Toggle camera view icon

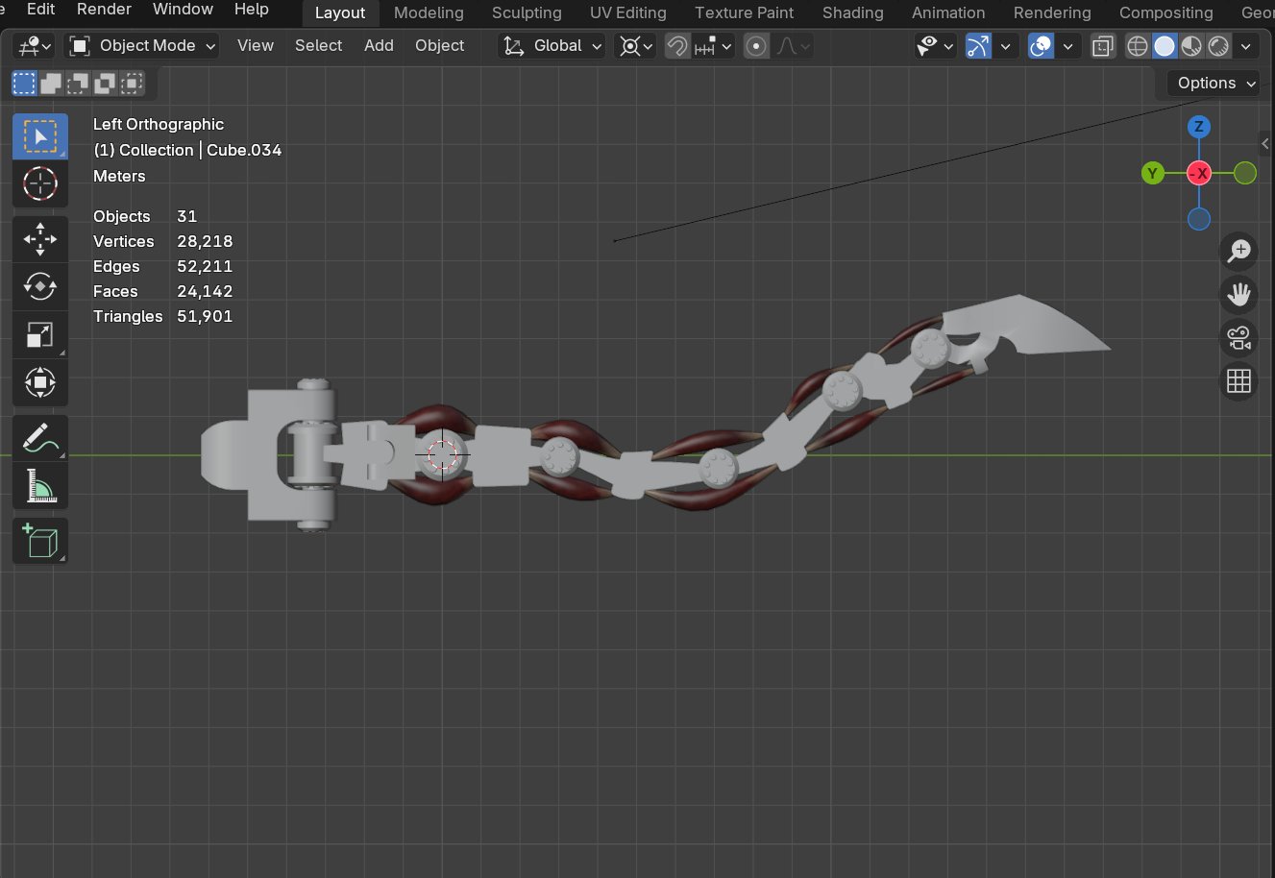coord(1238,338)
